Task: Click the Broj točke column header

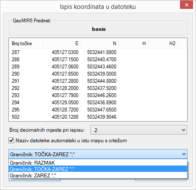Action: 26,43
